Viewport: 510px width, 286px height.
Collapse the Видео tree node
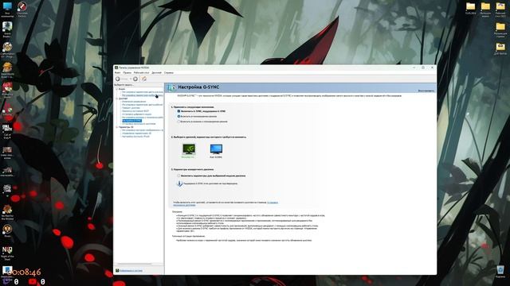117,89
